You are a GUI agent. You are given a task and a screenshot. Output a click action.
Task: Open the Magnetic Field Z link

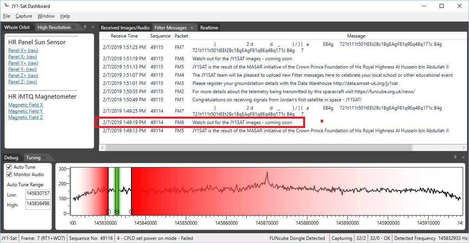(x=26, y=117)
